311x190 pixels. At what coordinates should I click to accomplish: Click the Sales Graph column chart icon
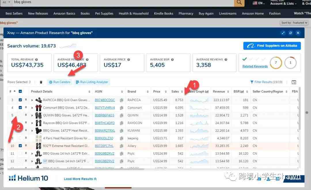(207, 92)
